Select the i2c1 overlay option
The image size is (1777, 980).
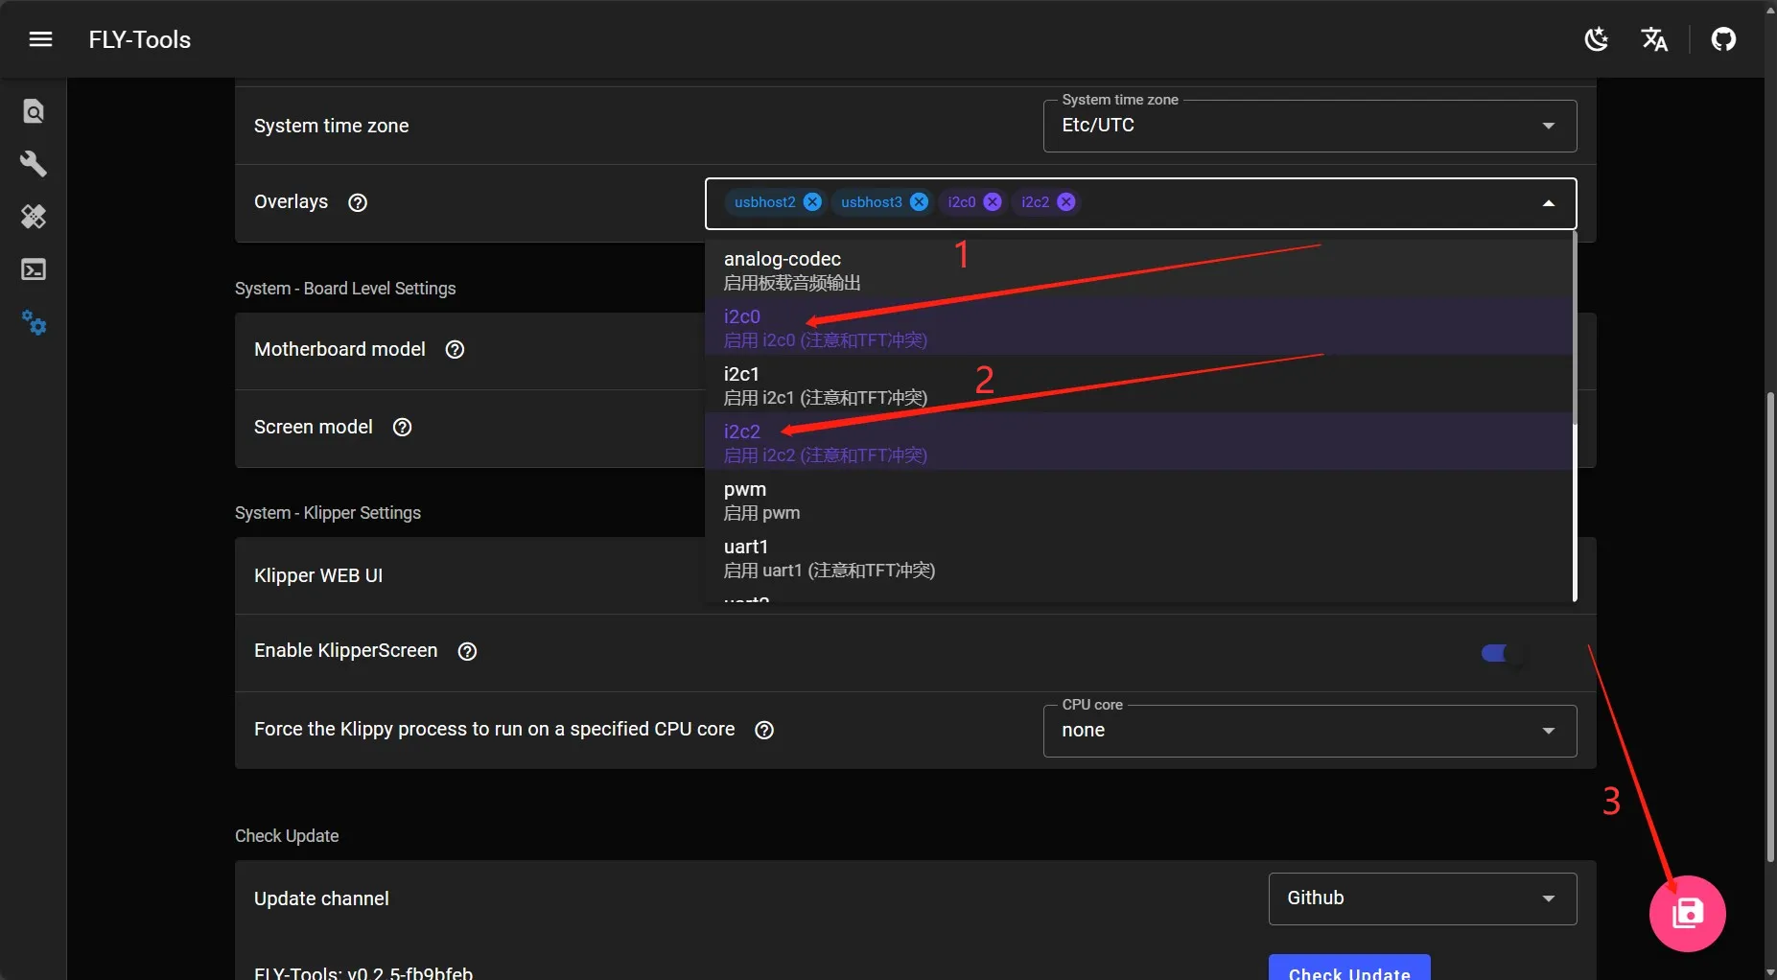click(x=825, y=385)
